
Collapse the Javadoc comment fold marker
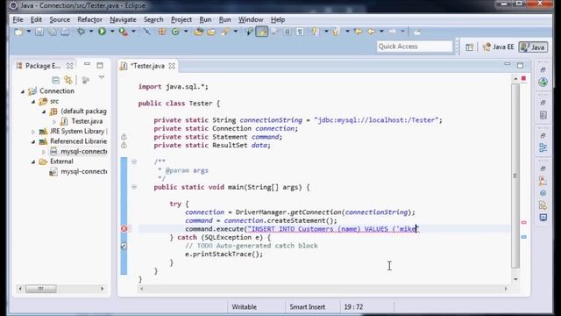134,162
